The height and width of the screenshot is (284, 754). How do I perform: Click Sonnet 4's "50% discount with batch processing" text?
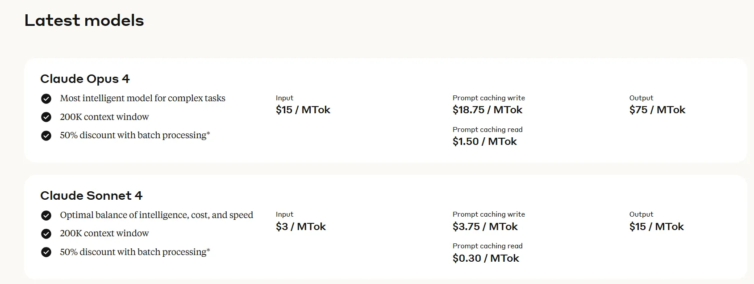pyautogui.click(x=134, y=252)
